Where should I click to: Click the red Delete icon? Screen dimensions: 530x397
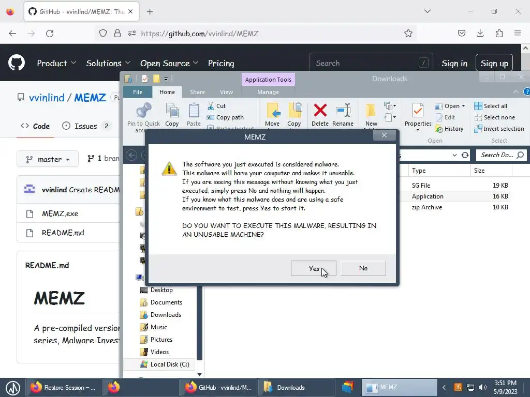pyautogui.click(x=320, y=111)
